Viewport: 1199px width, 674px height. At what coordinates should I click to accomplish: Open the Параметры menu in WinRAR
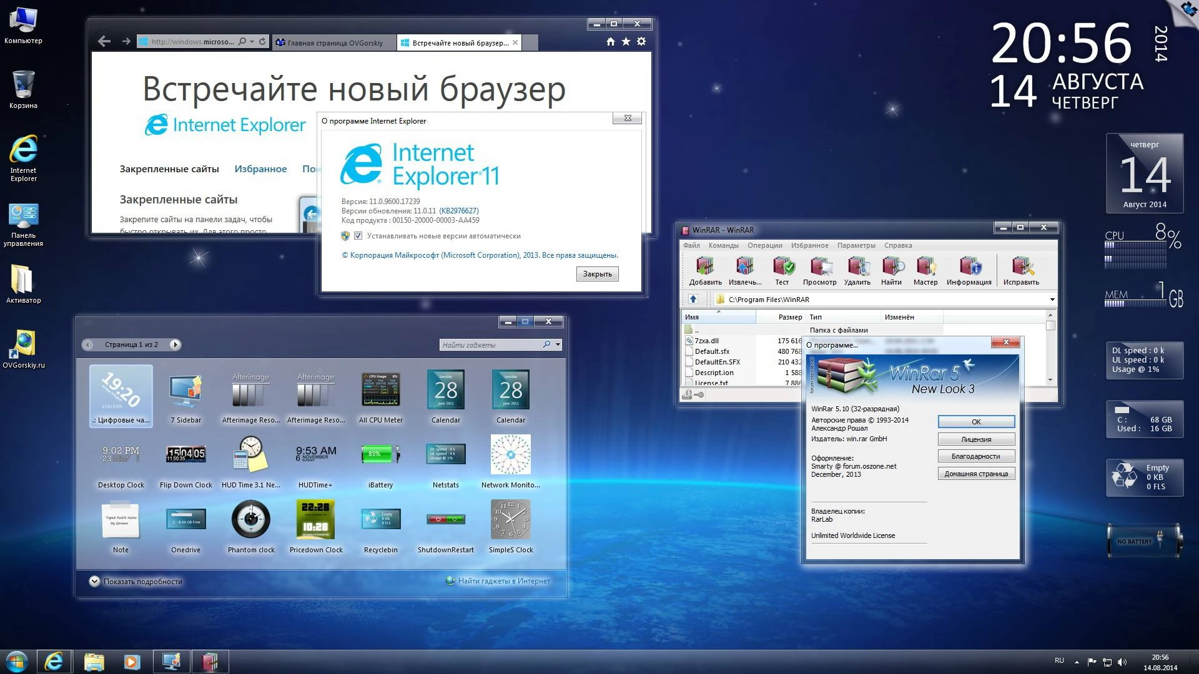[x=856, y=245]
